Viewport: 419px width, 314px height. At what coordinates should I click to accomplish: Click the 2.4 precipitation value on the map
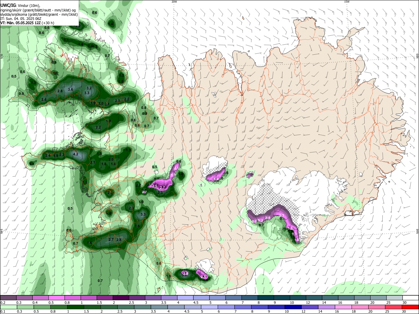[48, 155]
